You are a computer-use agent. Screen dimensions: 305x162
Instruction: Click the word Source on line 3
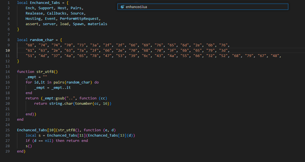point(77,13)
